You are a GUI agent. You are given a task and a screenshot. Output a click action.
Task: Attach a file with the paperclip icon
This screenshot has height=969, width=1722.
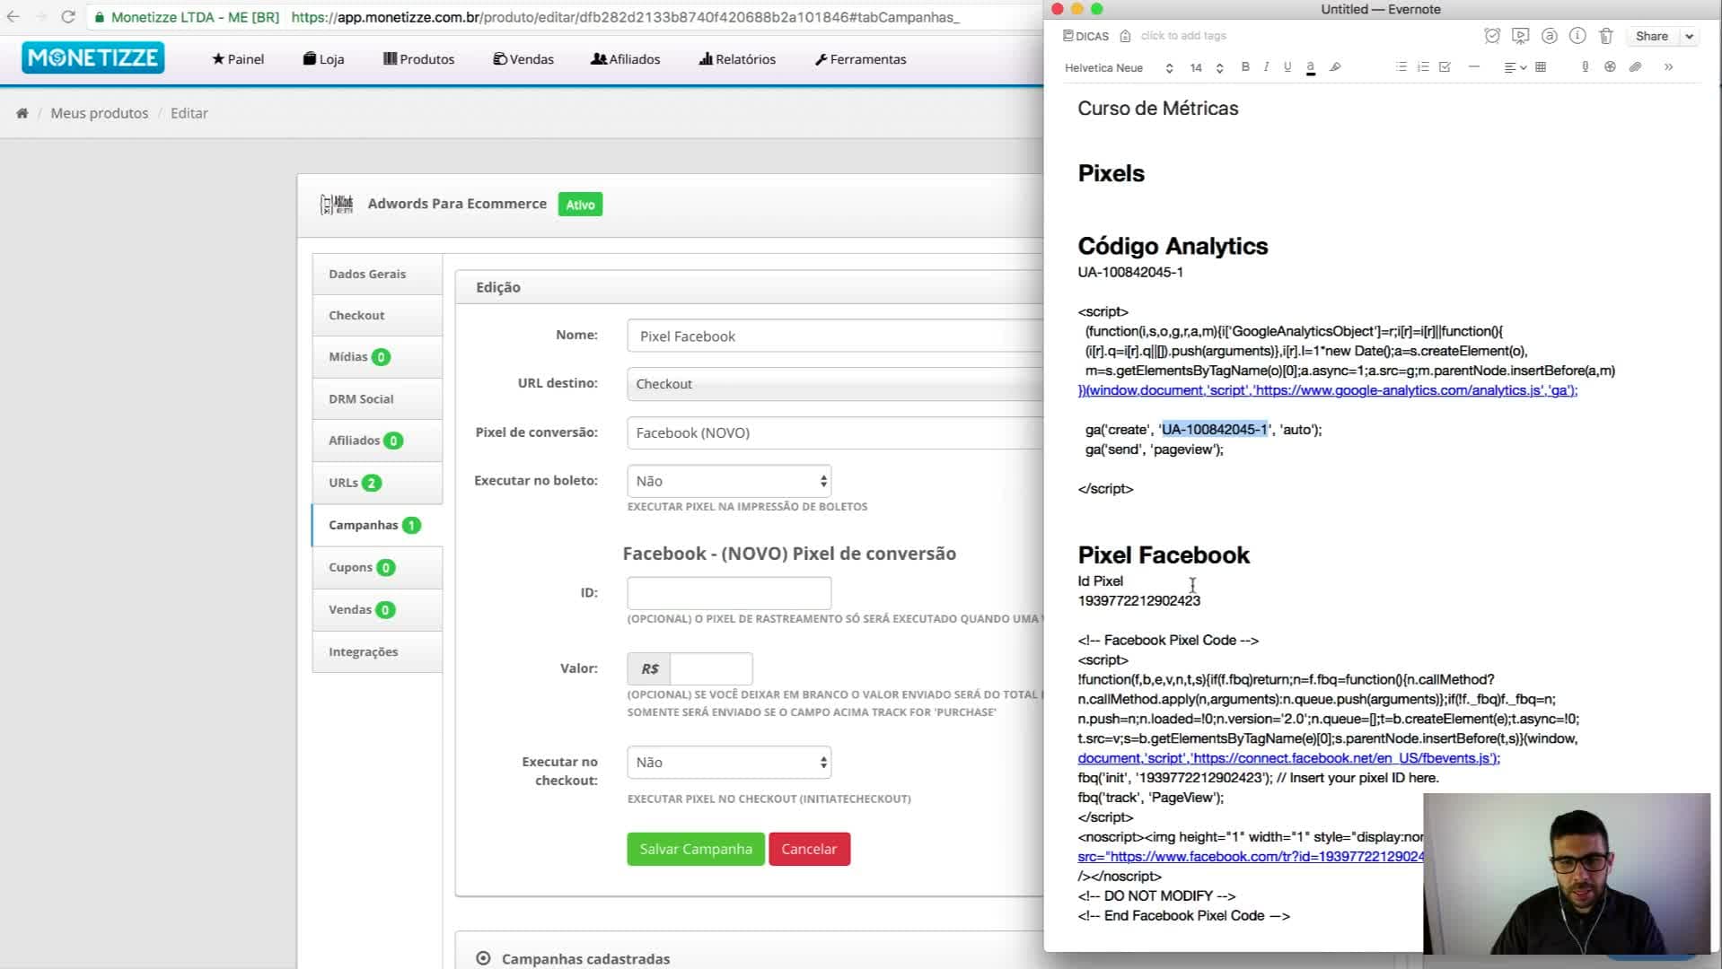[x=1635, y=67]
